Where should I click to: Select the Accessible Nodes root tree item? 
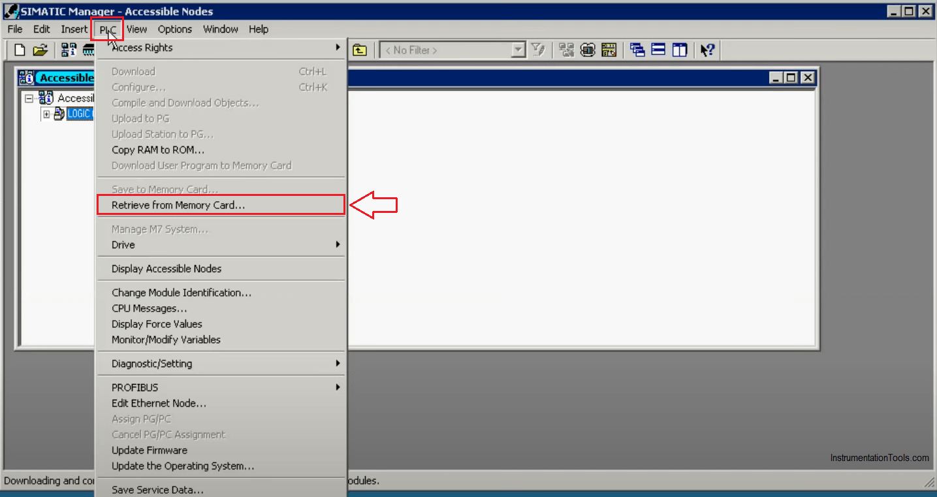pyautogui.click(x=76, y=98)
